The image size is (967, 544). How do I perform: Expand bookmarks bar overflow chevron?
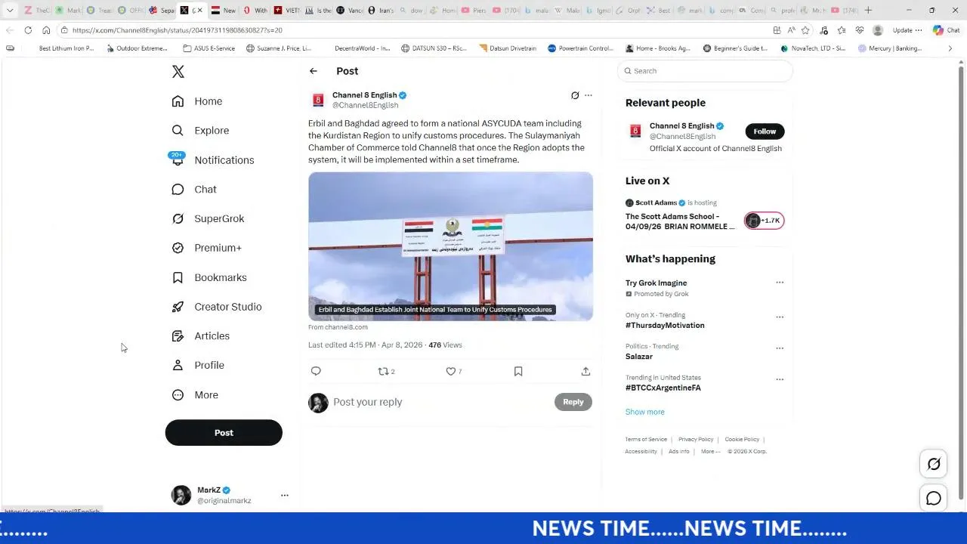tap(950, 48)
